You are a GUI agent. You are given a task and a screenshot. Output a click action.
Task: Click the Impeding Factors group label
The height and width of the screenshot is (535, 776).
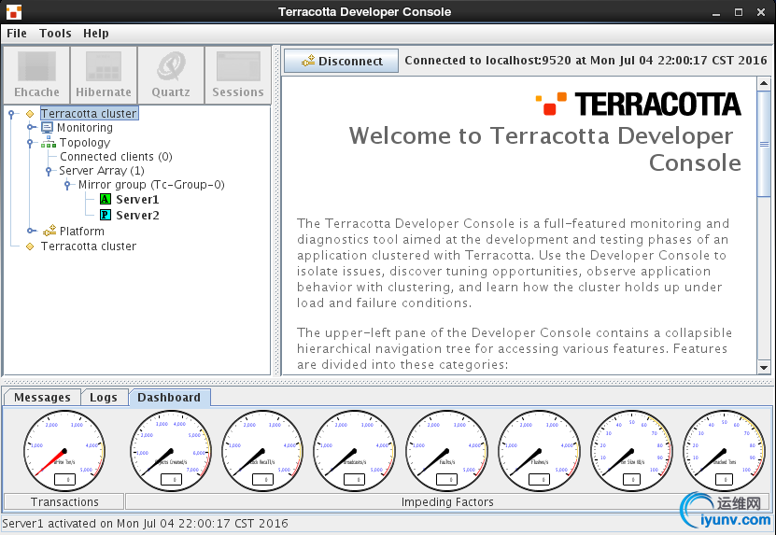point(447,501)
